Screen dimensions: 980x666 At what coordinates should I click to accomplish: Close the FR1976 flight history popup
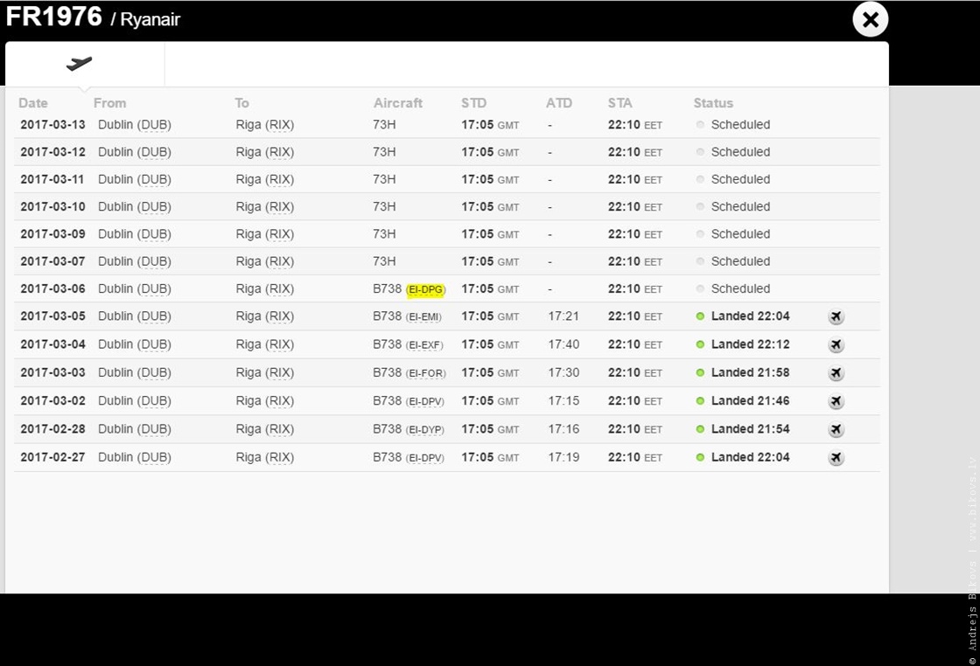(870, 19)
